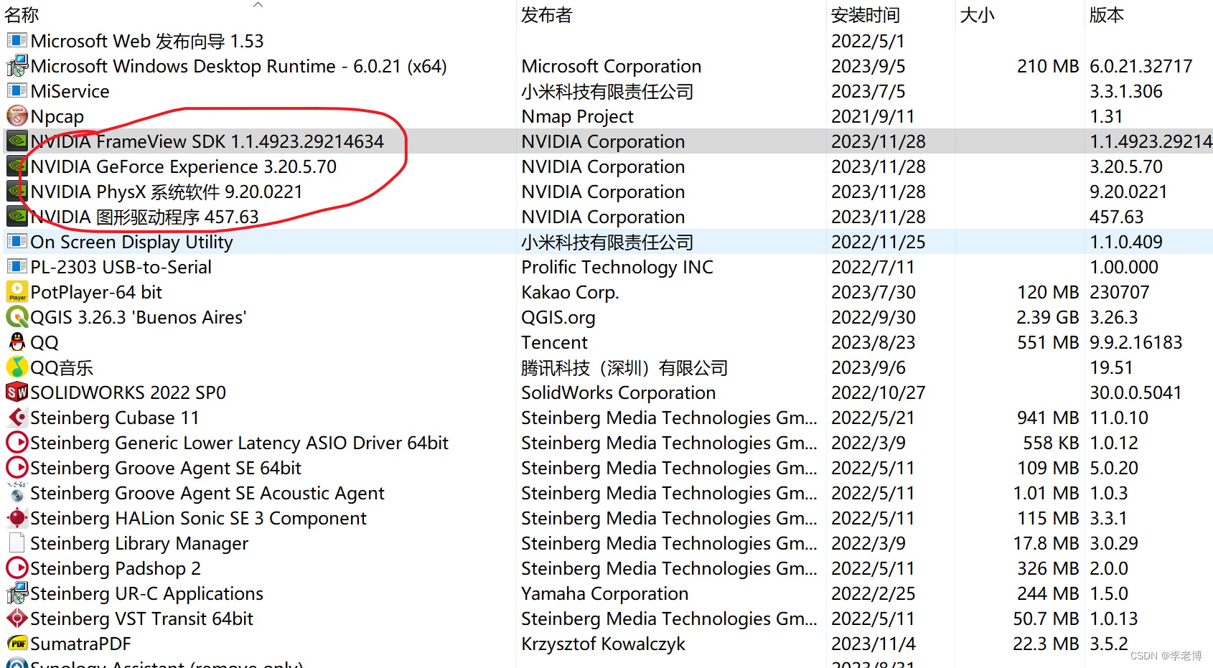Click the NVIDIA GeForce Experience icon
The height and width of the screenshot is (668, 1213).
17,166
